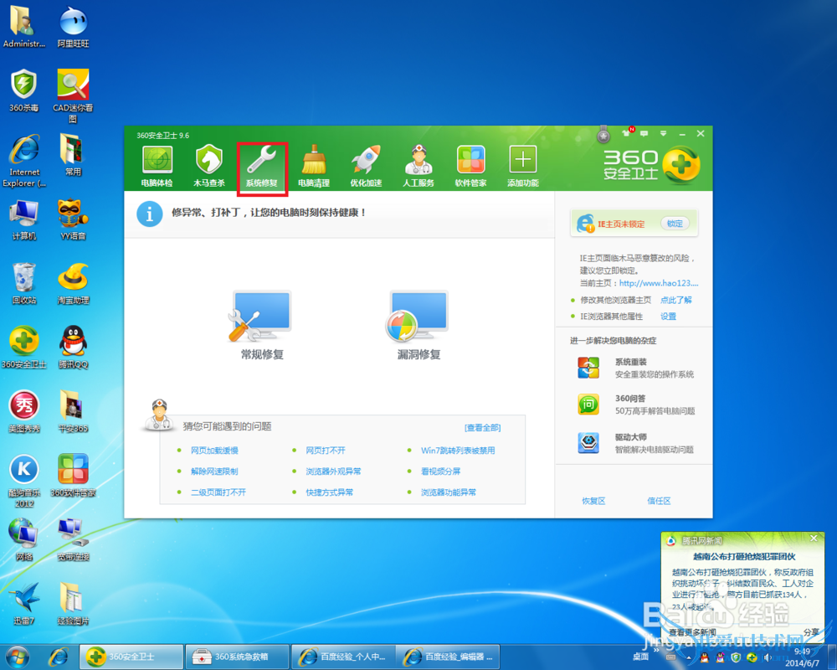The height and width of the screenshot is (670, 837).
Task: Open current homepage hao123 link
Action: coord(659,283)
